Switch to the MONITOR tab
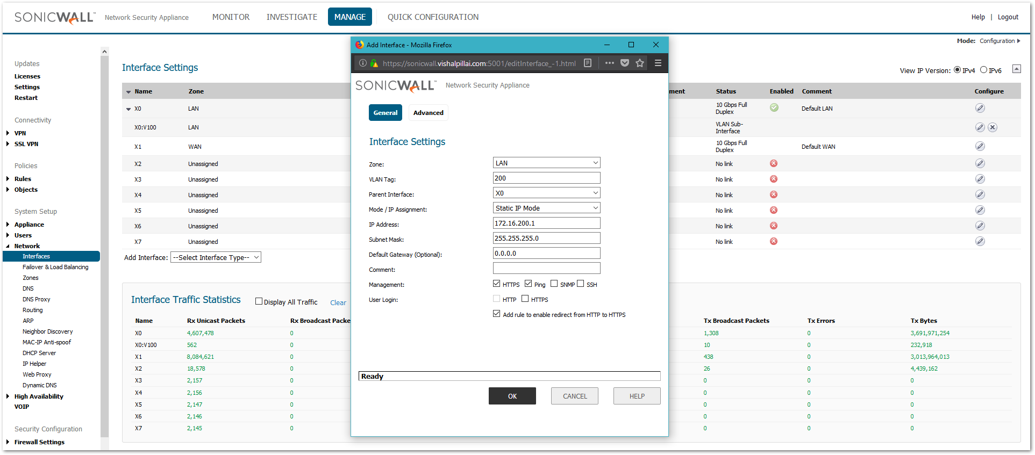Viewport: 1035px width, 455px height. pyautogui.click(x=231, y=17)
